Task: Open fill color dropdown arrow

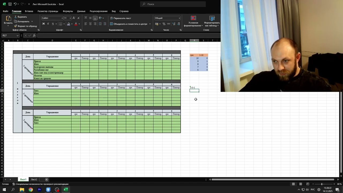Action: (x=72, y=24)
